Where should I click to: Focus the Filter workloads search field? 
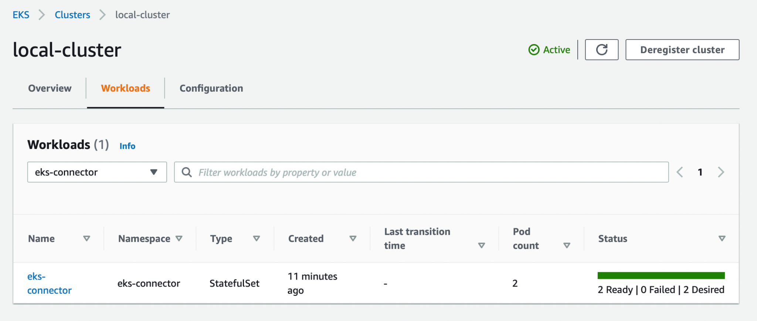(x=425, y=172)
